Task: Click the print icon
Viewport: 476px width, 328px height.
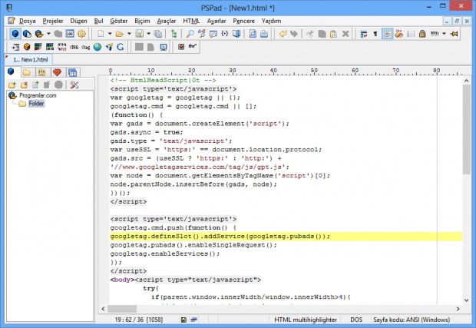Action: 264,34
